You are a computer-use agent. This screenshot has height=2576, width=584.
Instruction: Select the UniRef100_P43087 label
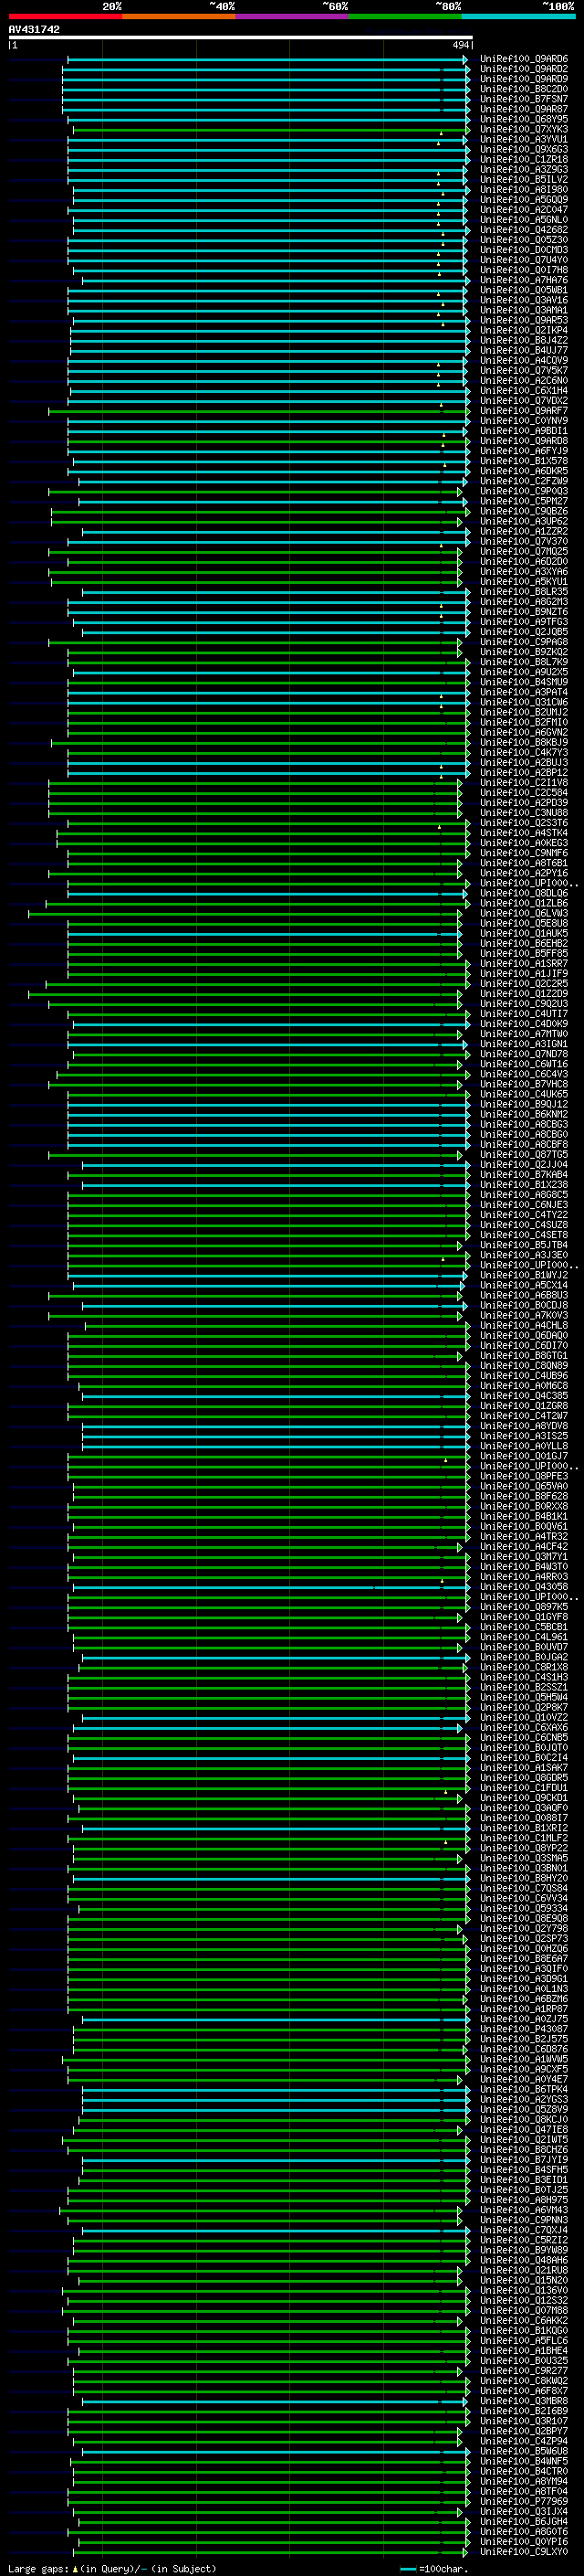point(523,2029)
